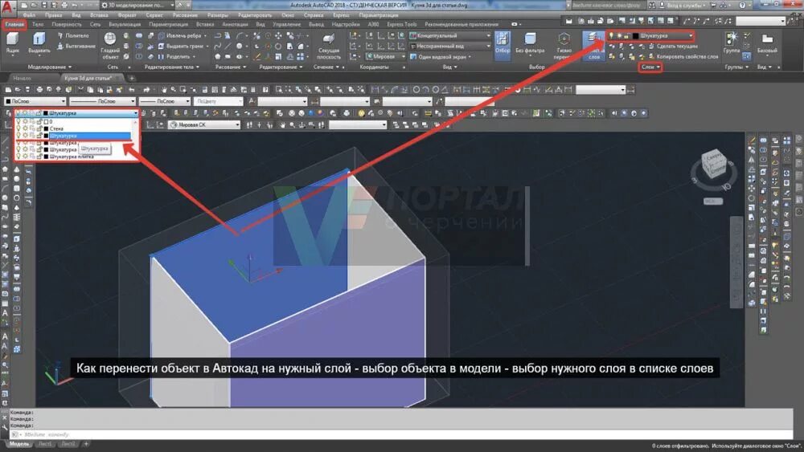
Task: Click Копировать свойства слоя button
Action: [683, 57]
